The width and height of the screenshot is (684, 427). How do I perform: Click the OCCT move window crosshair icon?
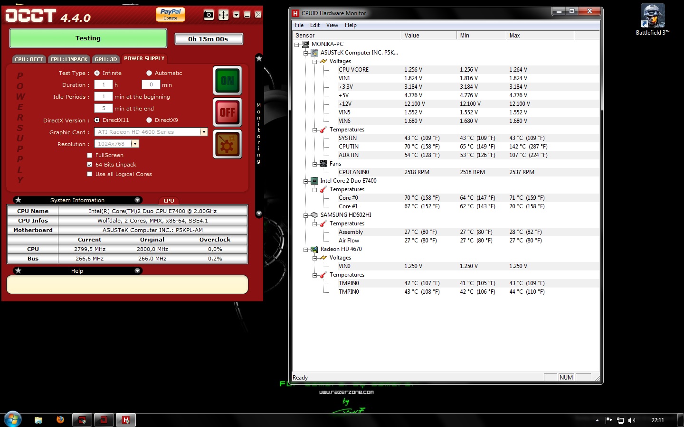click(x=223, y=15)
